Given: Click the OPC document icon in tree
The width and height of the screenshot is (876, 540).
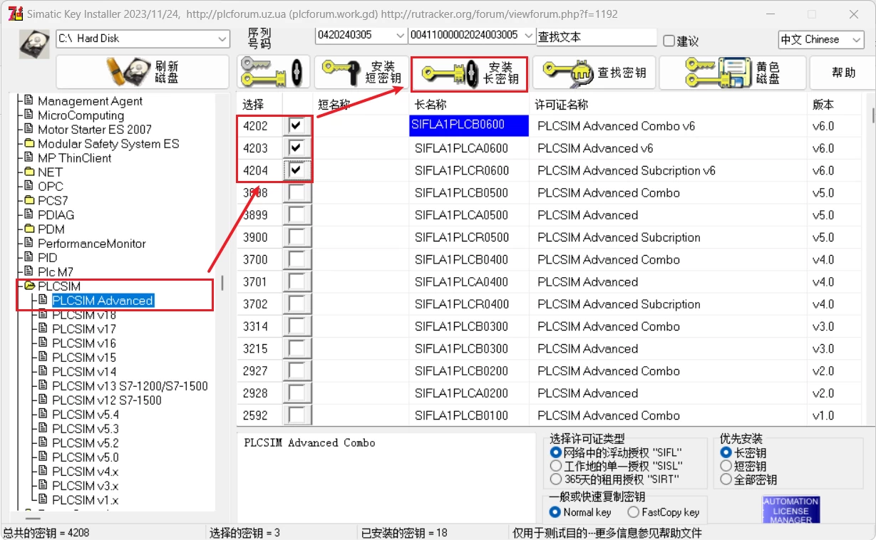Looking at the screenshot, I should [x=29, y=186].
